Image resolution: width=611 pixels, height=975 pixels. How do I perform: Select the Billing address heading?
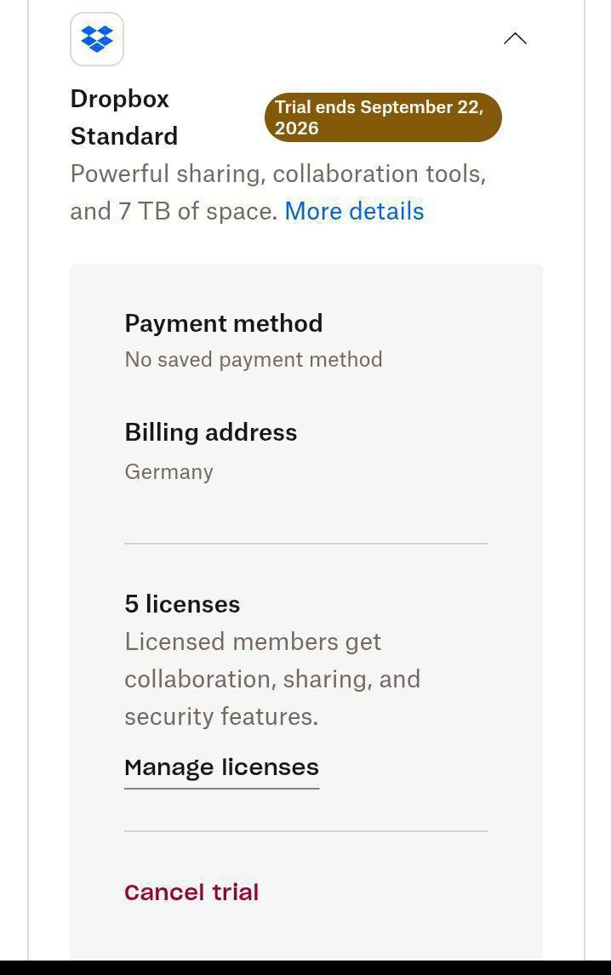(211, 432)
